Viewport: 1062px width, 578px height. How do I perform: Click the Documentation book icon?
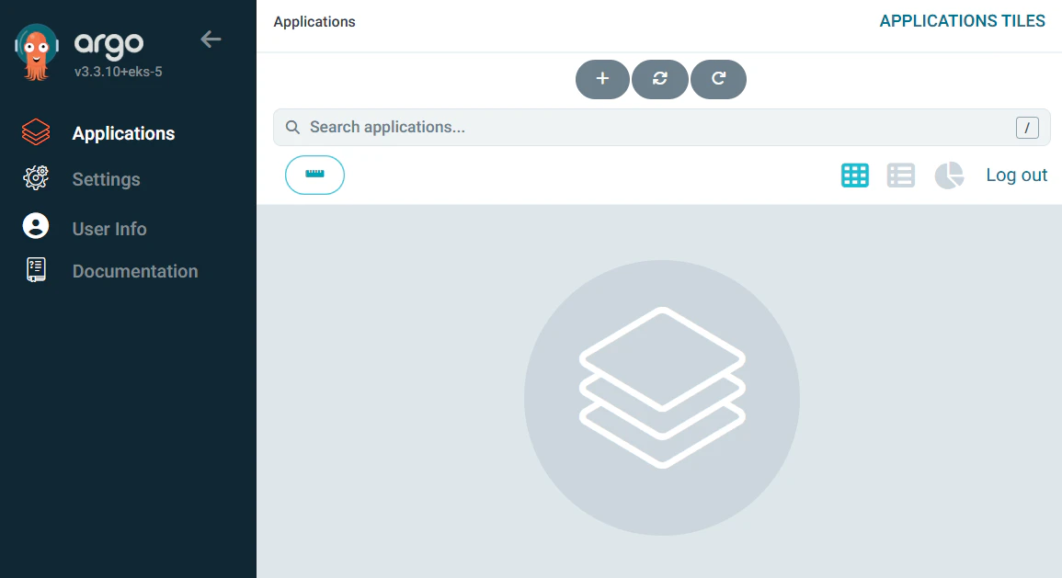36,269
